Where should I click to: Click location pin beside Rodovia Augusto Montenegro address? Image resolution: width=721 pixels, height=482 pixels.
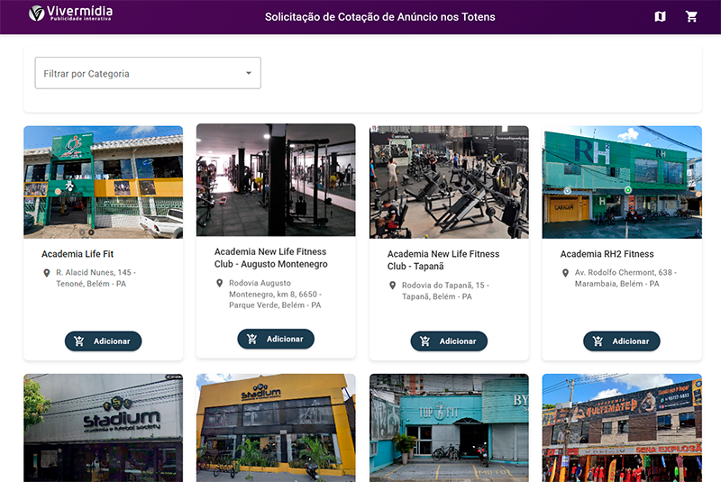tap(219, 283)
